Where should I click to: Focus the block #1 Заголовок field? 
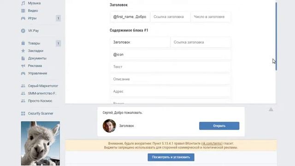(x=140, y=42)
